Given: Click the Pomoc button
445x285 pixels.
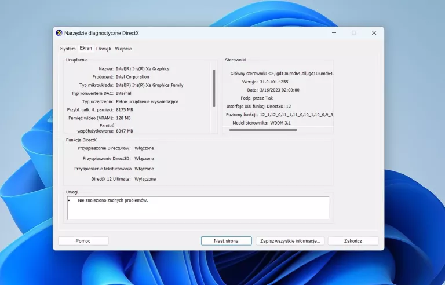Looking at the screenshot, I should point(83,241).
